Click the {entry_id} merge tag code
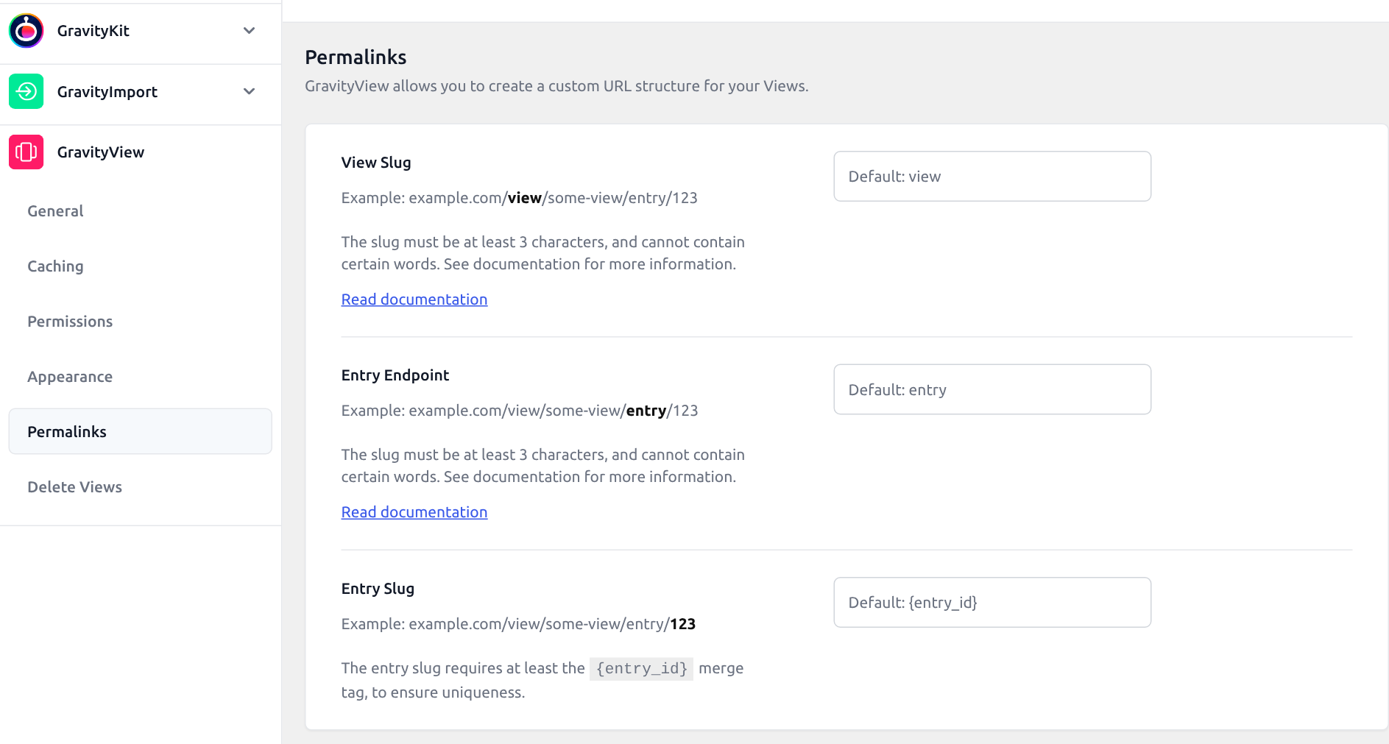Viewport: 1389px width, 744px height. click(x=641, y=668)
